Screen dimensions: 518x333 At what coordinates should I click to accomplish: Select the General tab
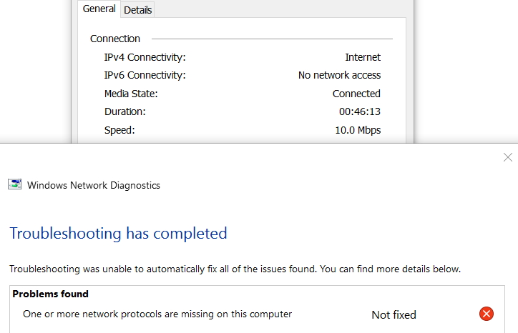tap(99, 9)
